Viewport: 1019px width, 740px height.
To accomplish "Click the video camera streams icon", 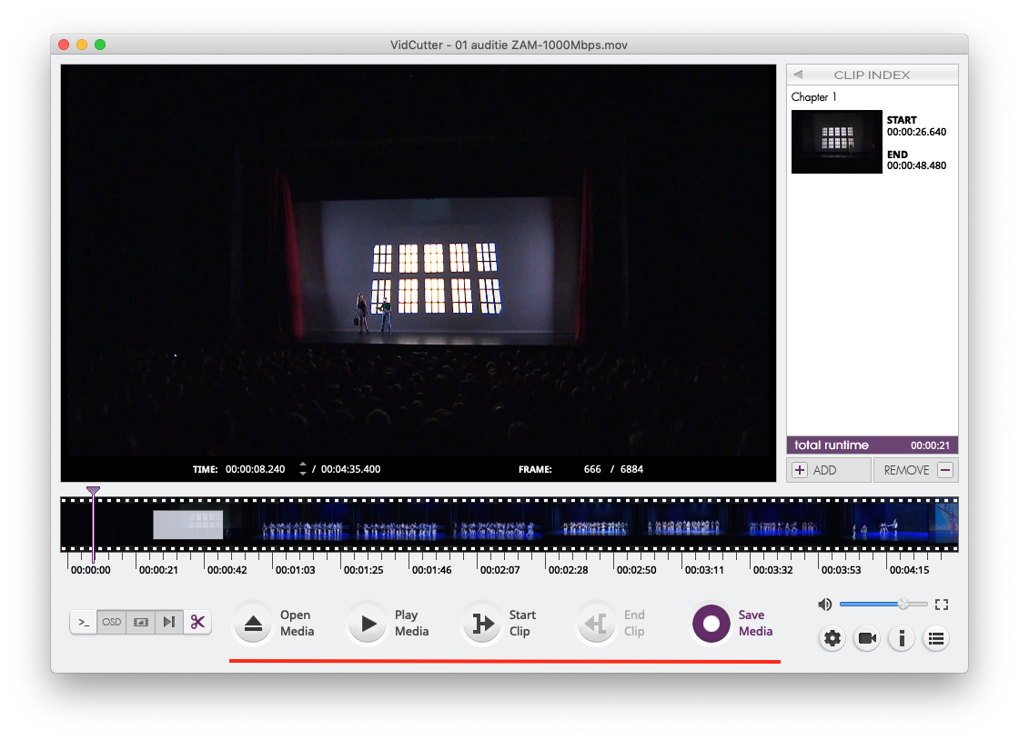I will click(867, 639).
